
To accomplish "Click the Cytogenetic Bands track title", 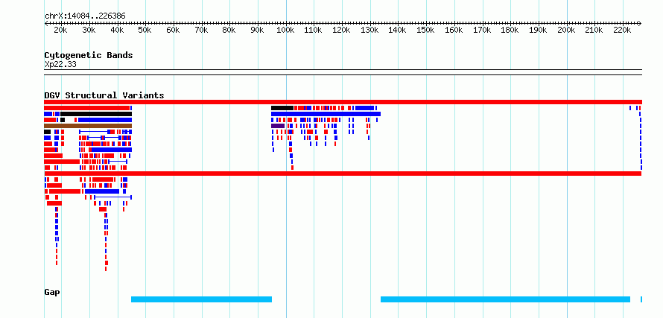I will 89,55.
